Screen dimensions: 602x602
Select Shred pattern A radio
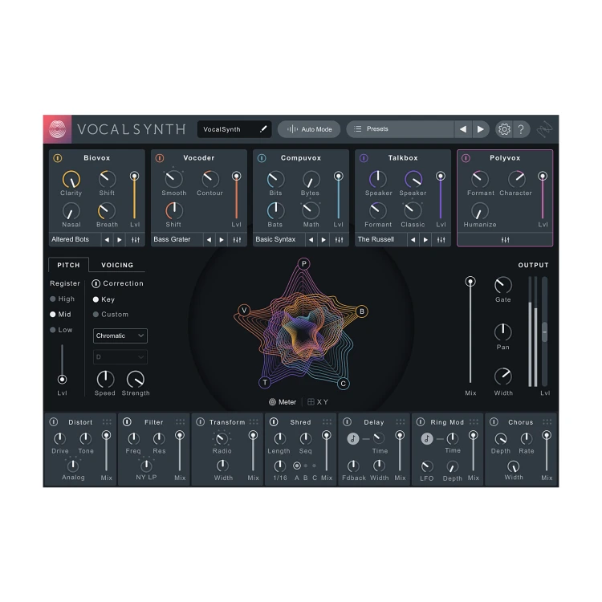point(297,466)
